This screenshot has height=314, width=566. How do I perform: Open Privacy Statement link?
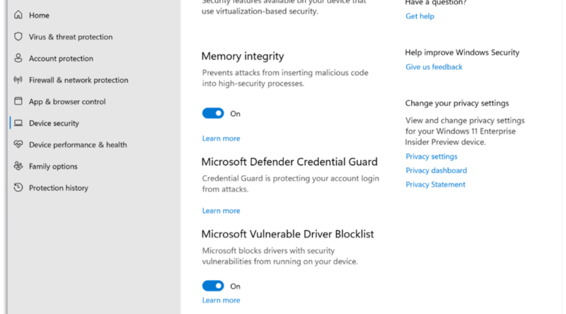tap(436, 184)
